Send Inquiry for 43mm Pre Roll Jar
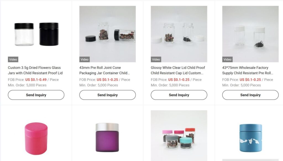The height and width of the screenshot is (161, 283). click(x=108, y=95)
